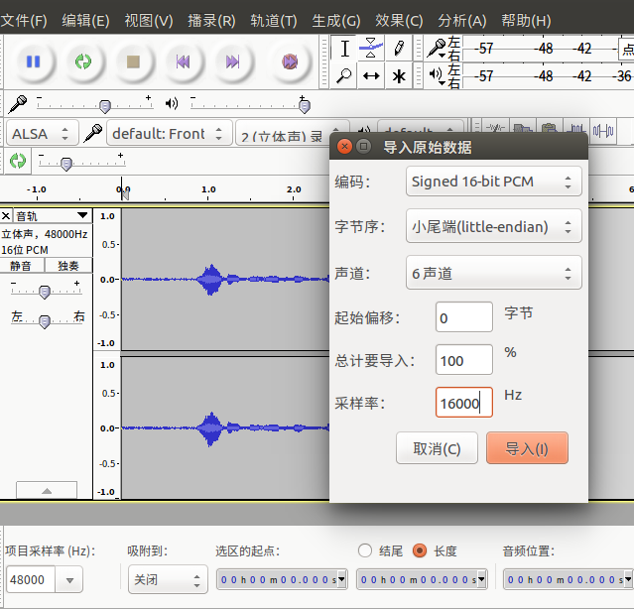Open the 编码 Signed 16-bit PCM dropdown

pos(494,182)
